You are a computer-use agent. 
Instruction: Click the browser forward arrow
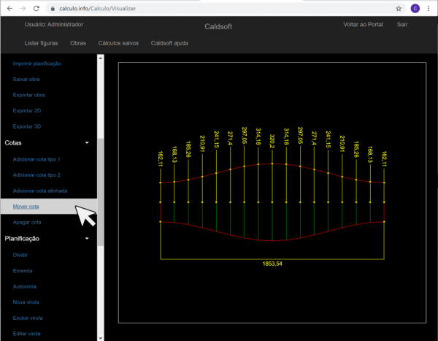pyautogui.click(x=23, y=8)
